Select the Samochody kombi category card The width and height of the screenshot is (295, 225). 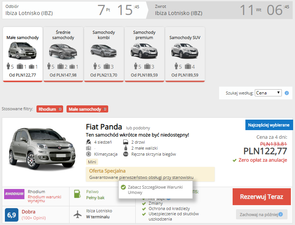coord(104,54)
